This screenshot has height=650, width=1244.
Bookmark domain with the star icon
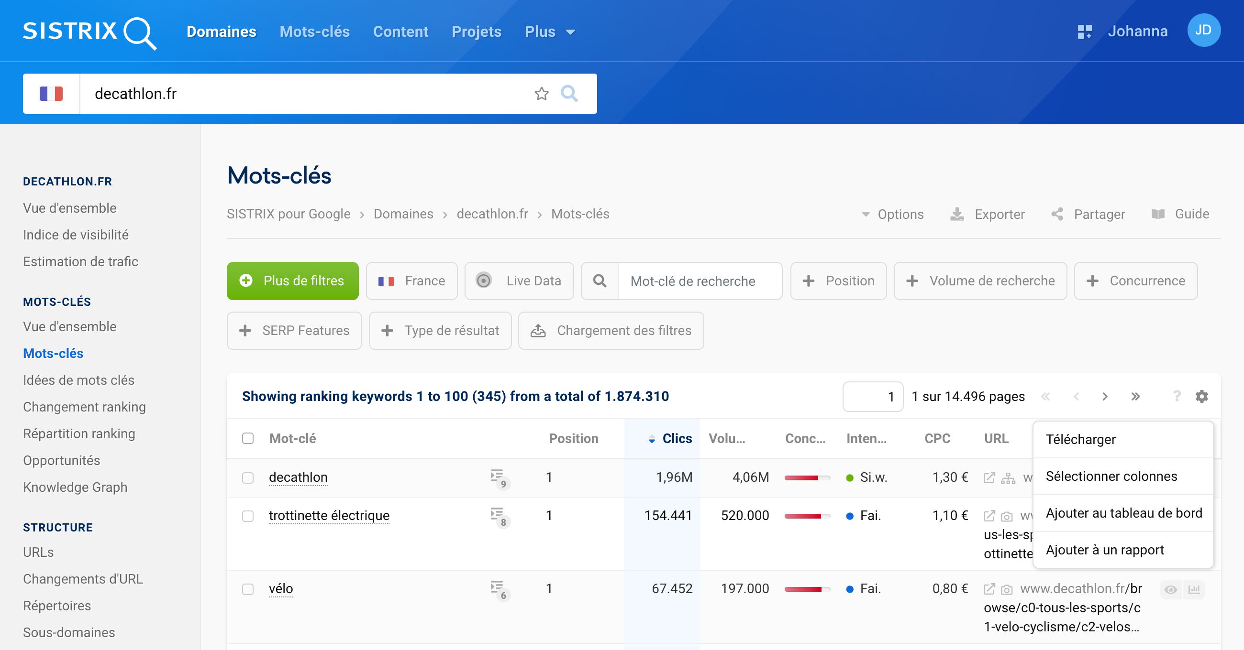(541, 94)
